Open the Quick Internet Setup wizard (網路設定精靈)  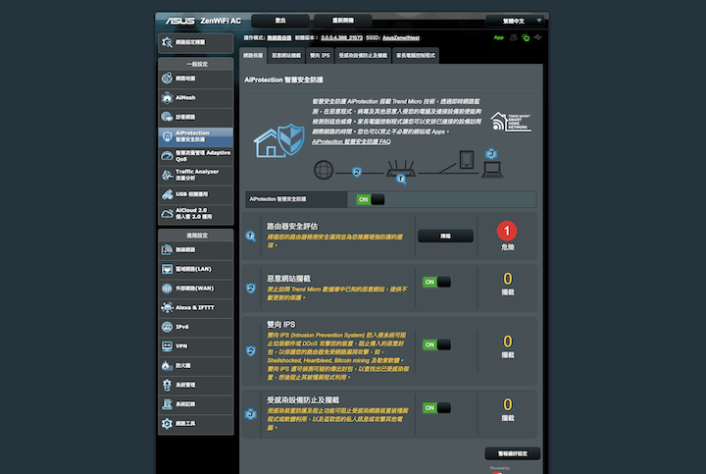[x=195, y=42]
